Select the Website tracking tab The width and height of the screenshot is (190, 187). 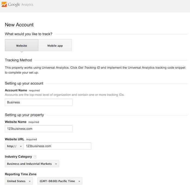[x=22, y=45]
